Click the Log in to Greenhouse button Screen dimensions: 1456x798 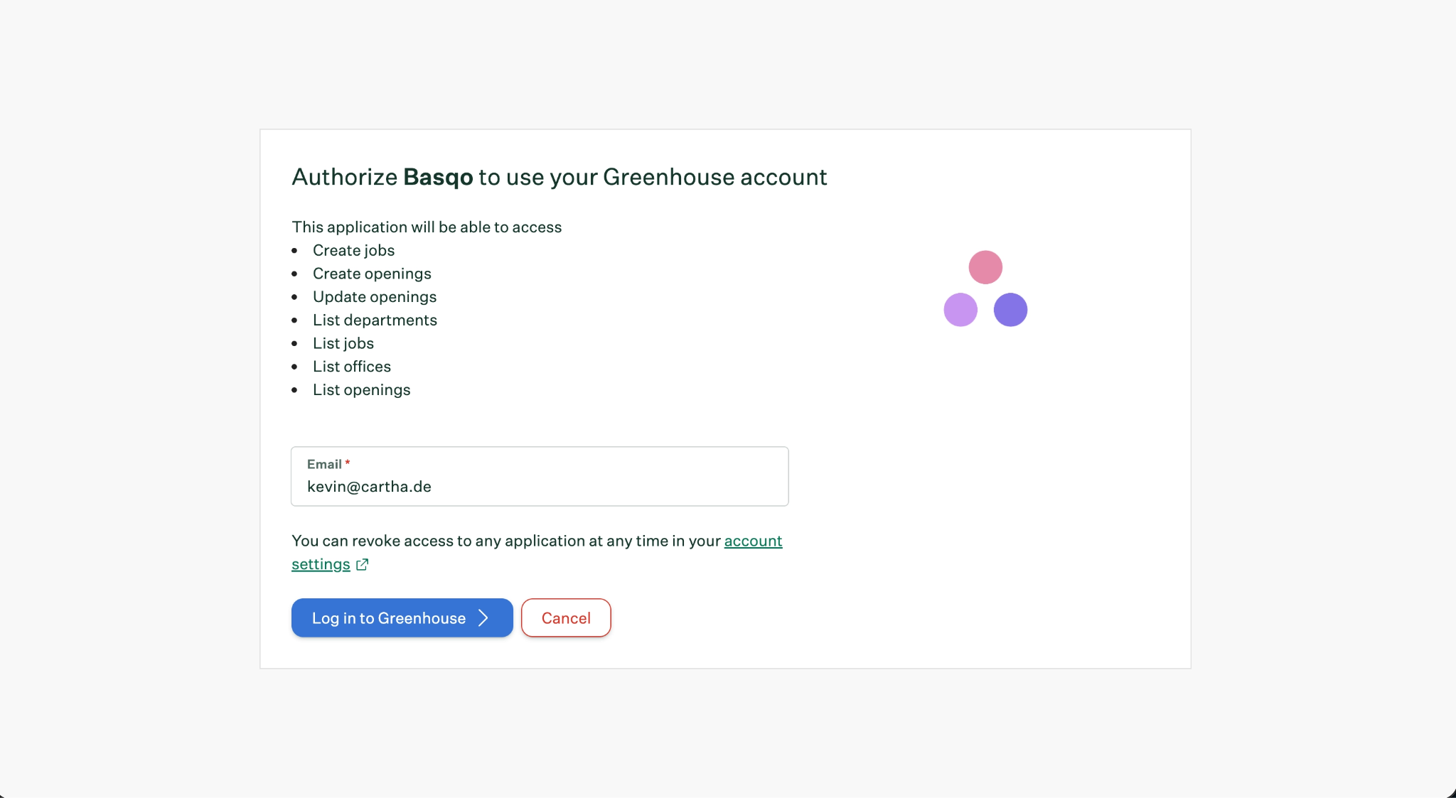[x=402, y=618]
